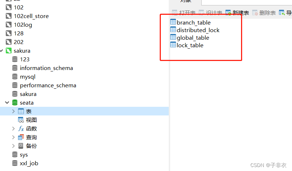Click the green seata database icon
Viewport: 292px width, 171px height.
pos(15,102)
